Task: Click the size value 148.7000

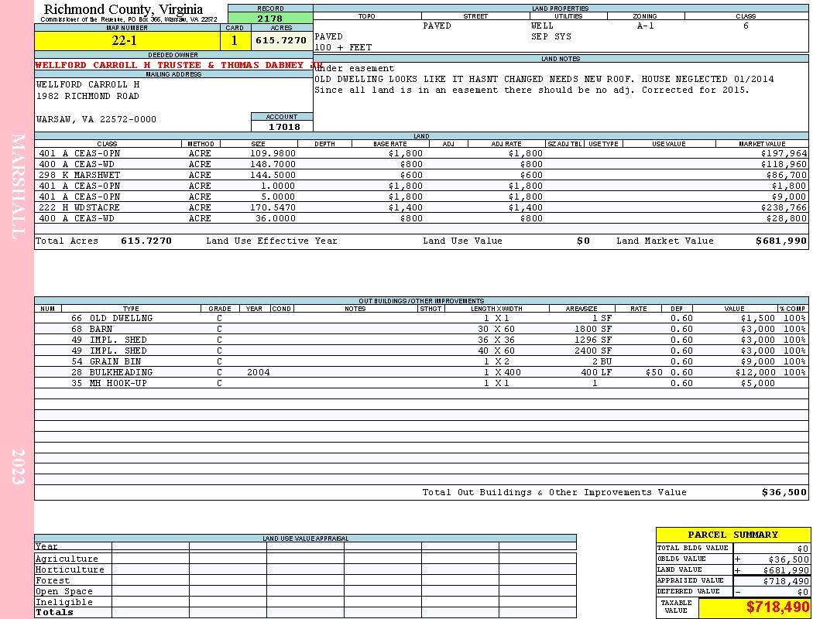Action: [x=273, y=165]
